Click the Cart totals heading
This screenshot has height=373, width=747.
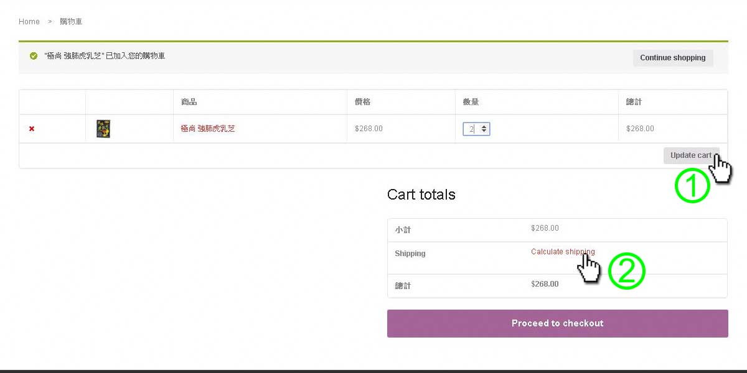[x=421, y=195]
